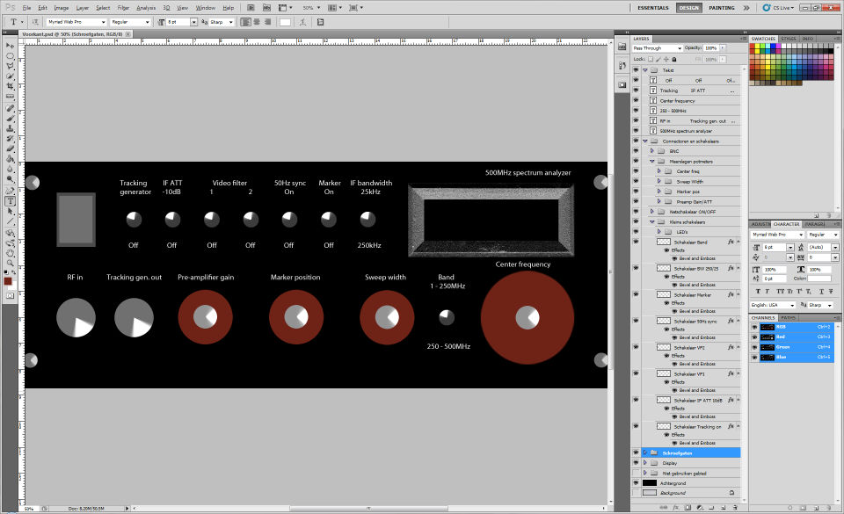Select the Horizontal Type tool in toolbox
Screen dimensions: 844x514
10,201
